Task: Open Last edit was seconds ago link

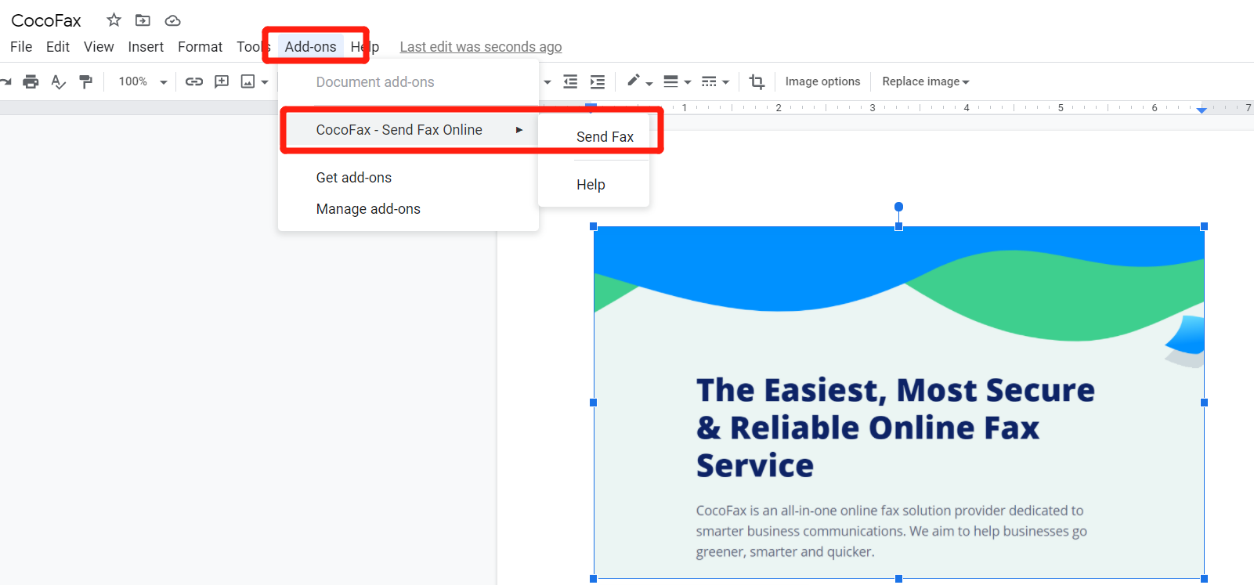Action: [x=481, y=47]
